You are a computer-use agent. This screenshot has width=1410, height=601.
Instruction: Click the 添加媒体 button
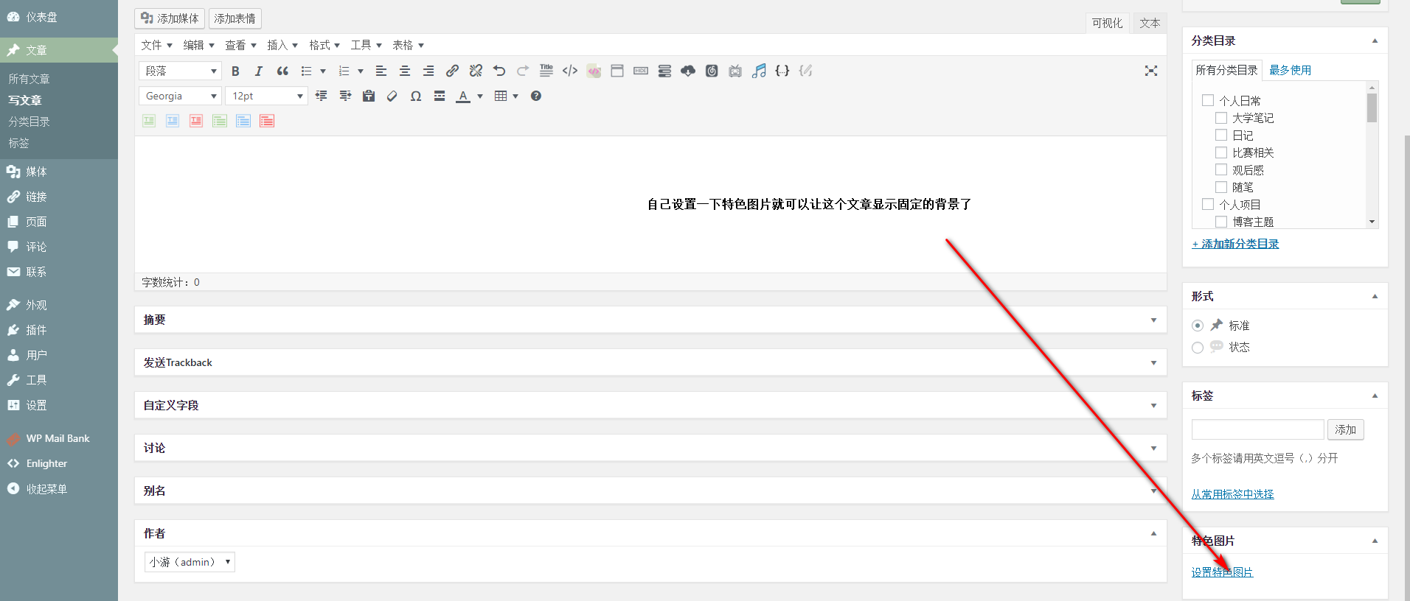(170, 18)
